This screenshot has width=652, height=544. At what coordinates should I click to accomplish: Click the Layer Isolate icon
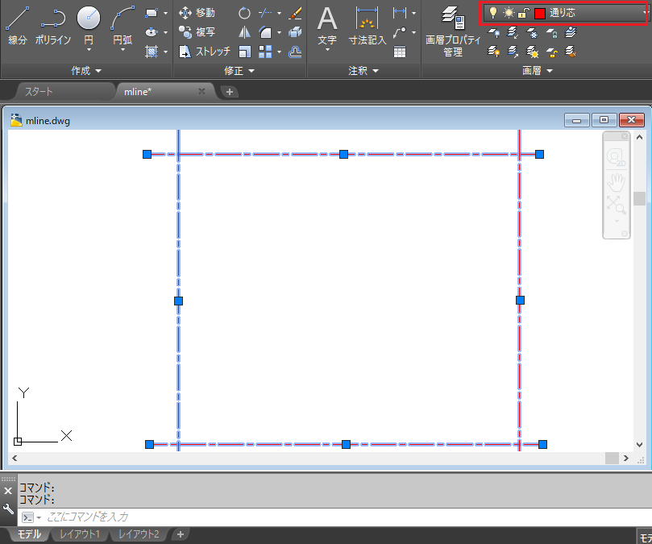click(513, 32)
